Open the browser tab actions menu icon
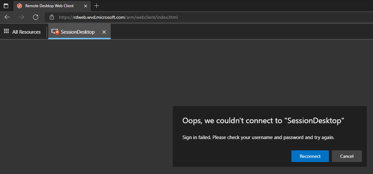This screenshot has width=373, height=174. tap(6, 6)
